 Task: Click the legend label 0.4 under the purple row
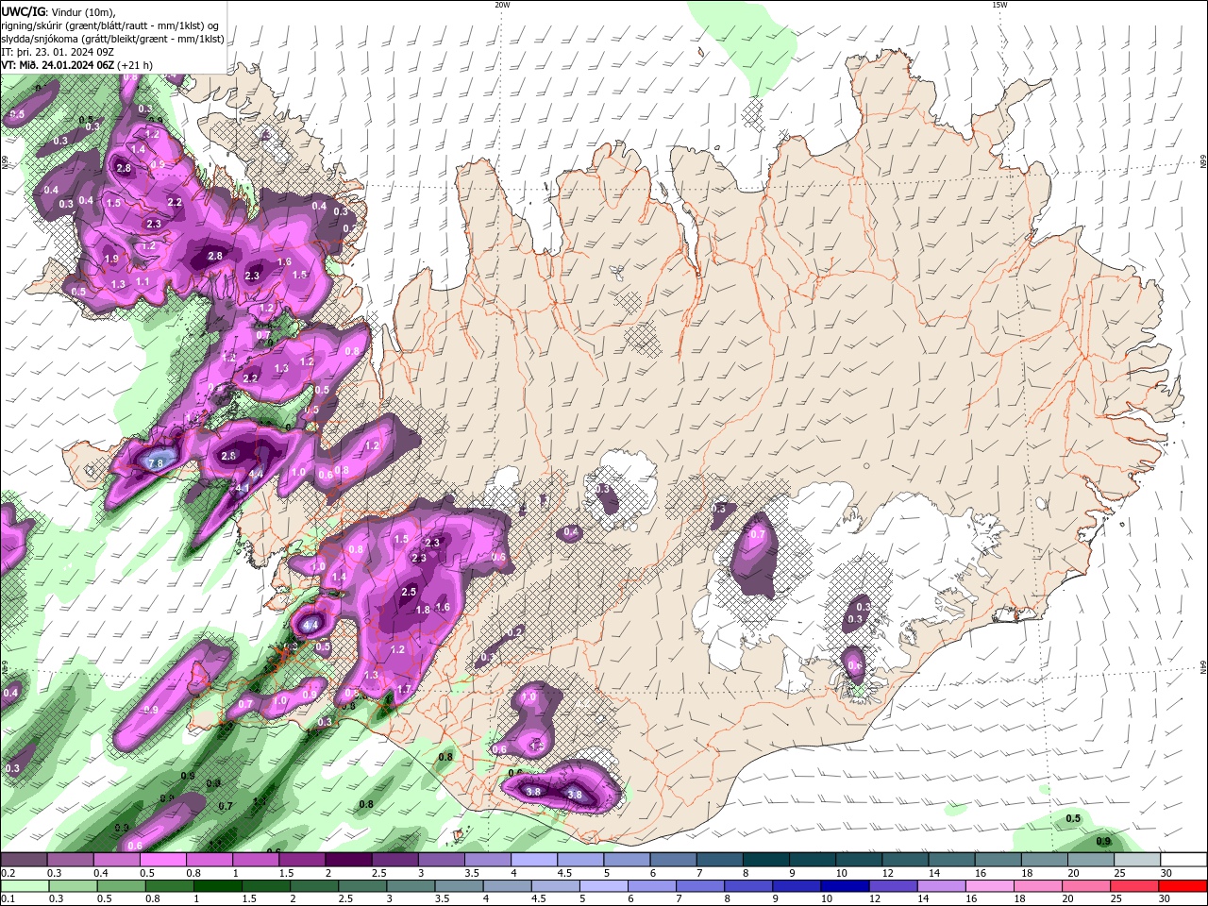coord(101,873)
